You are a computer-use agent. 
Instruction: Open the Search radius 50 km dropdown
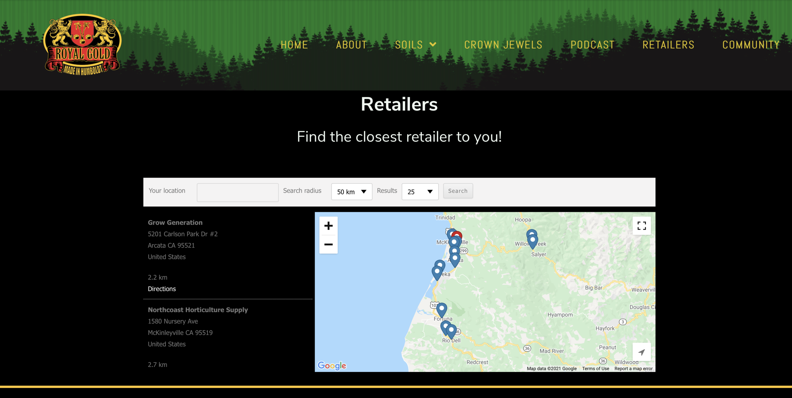[351, 192]
